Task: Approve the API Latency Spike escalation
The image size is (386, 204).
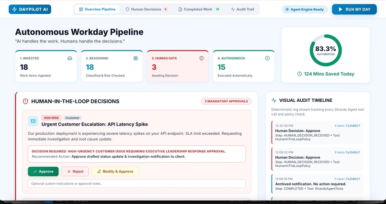Action: pyautogui.click(x=43, y=172)
